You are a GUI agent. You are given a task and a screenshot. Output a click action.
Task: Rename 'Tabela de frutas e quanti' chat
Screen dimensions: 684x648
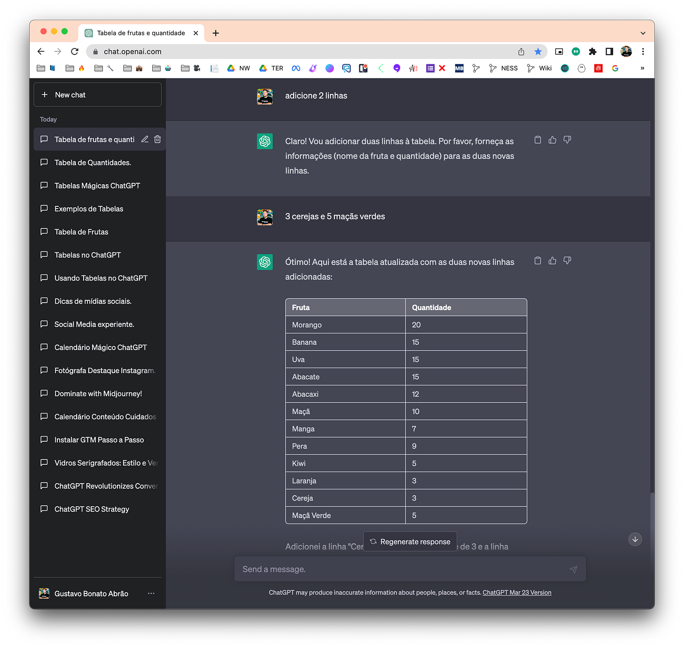[x=145, y=139]
